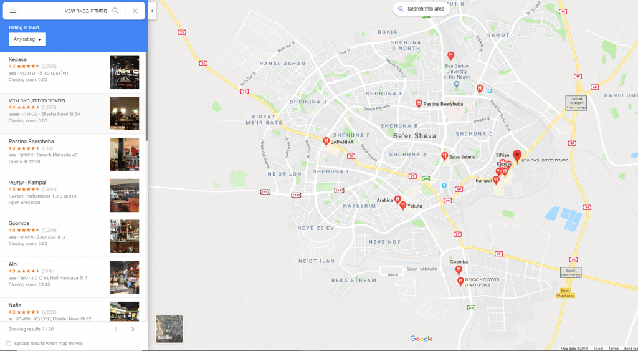Click the search magnifier icon
Image resolution: width=638 pixels, height=351 pixels.
click(x=115, y=11)
